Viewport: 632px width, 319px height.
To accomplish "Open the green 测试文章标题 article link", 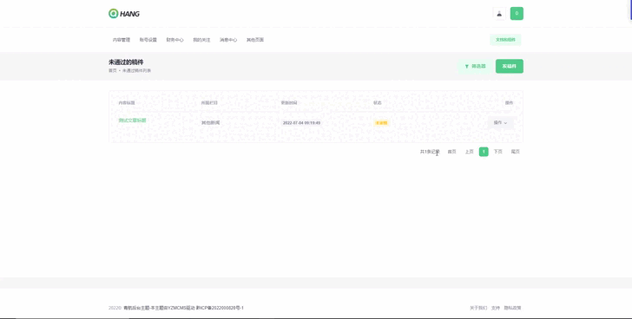I will click(x=132, y=120).
